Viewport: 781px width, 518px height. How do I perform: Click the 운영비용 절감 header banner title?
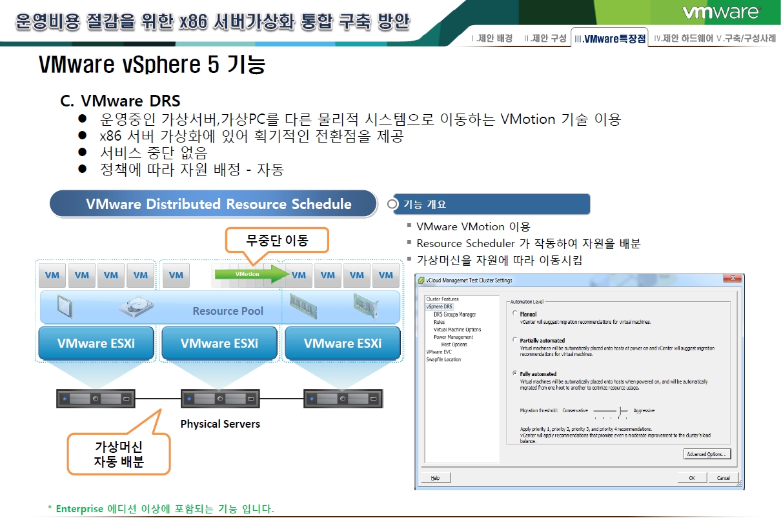[213, 22]
